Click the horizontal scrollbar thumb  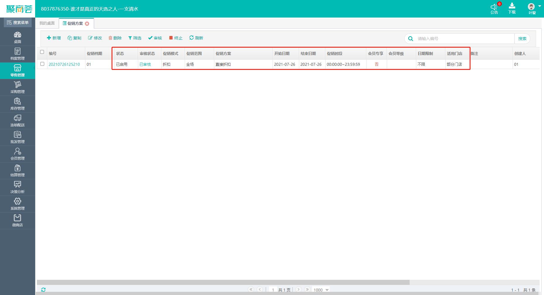click(223, 282)
